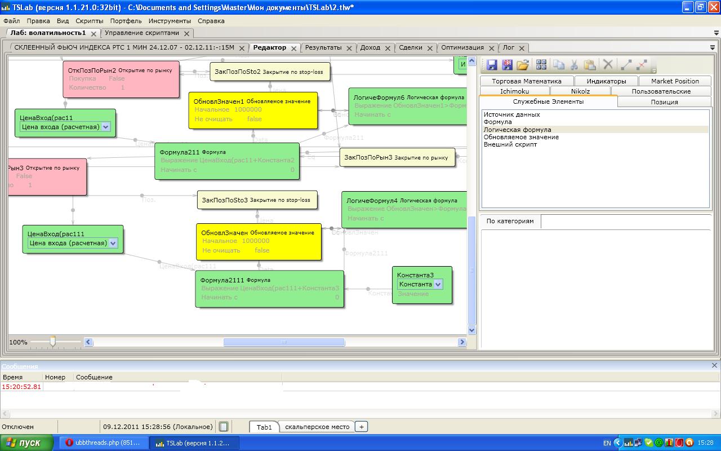Image resolution: width=721 pixels, height=451 pixels.
Task: Click the connect blocks link icon
Action: (626, 65)
